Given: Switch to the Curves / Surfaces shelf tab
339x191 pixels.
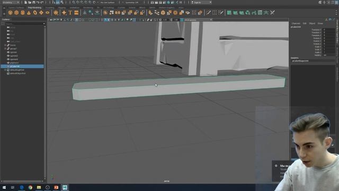Looking at the screenshot, I should click(x=16, y=7).
